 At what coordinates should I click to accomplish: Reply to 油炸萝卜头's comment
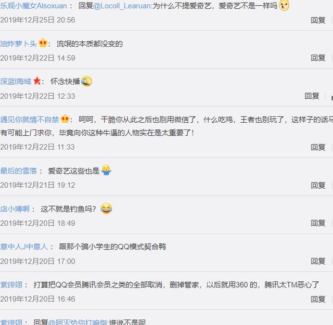[x=318, y=58]
